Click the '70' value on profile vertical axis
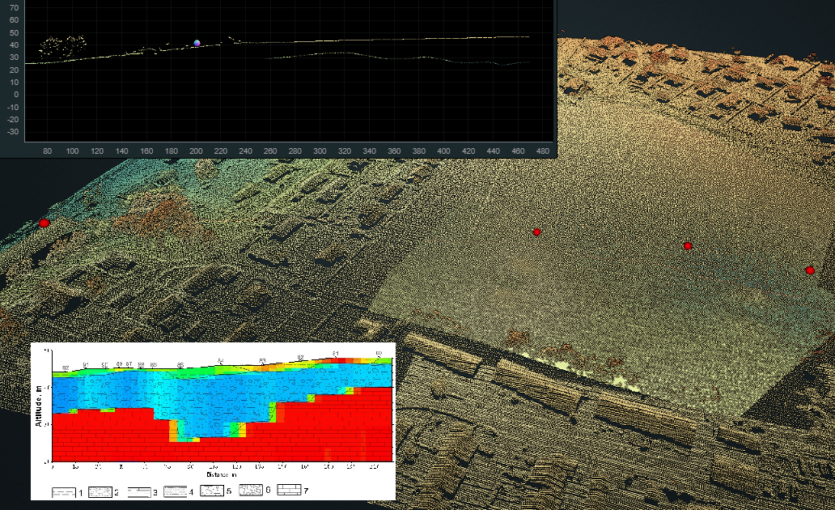Screen dimensions: 835x510 pyautogui.click(x=14, y=8)
